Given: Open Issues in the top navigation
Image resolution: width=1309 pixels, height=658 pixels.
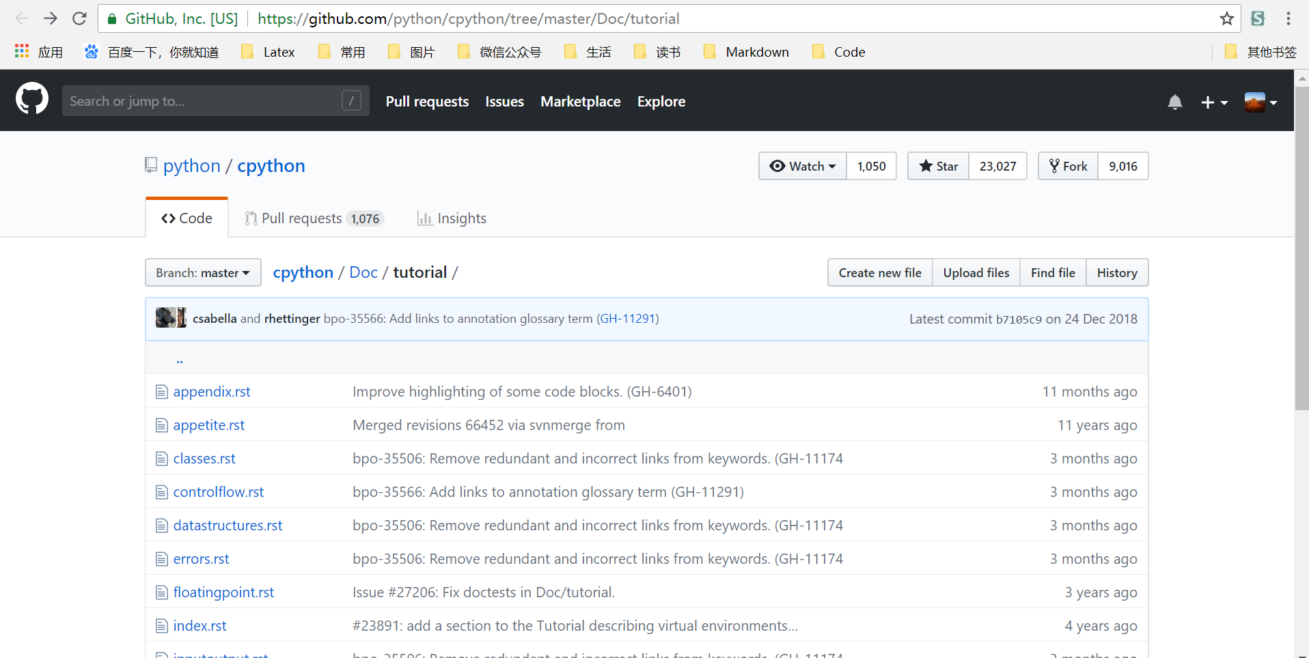Looking at the screenshot, I should click(504, 102).
